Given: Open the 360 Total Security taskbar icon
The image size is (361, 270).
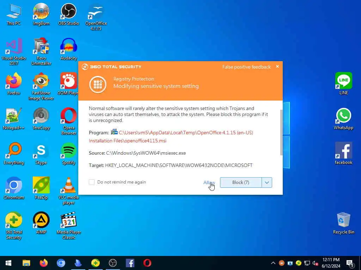Looking at the screenshot, I should click(x=96, y=263).
